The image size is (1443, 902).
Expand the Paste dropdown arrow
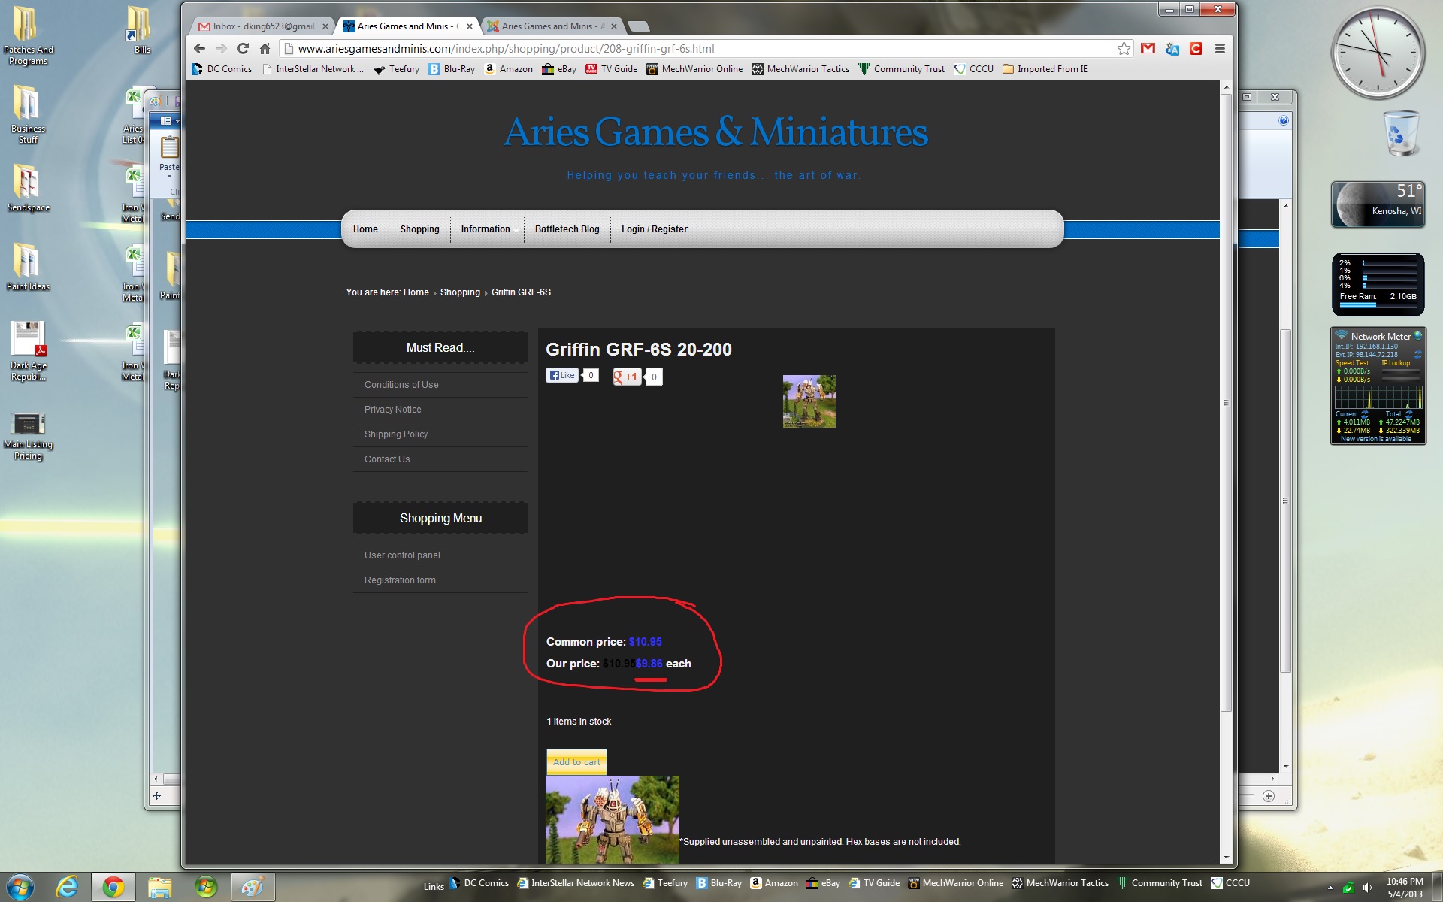pyautogui.click(x=169, y=177)
